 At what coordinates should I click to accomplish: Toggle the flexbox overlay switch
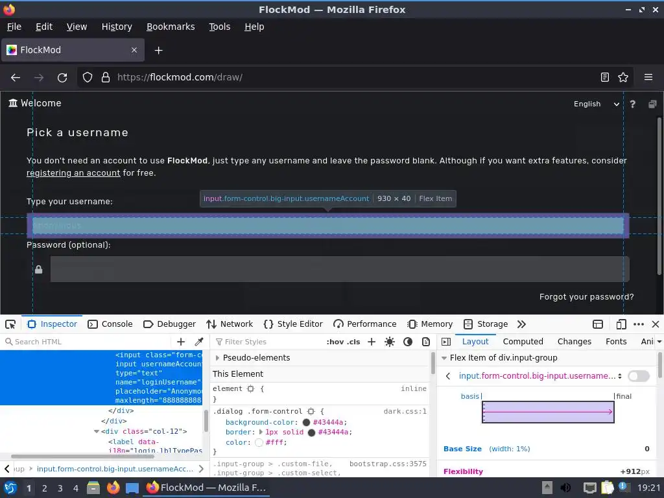tap(639, 376)
